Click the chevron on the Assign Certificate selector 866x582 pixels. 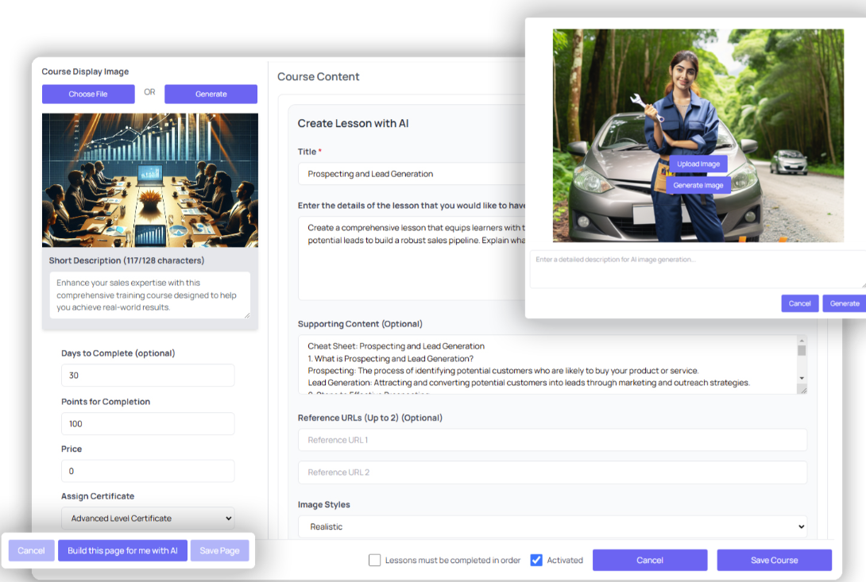[229, 518]
